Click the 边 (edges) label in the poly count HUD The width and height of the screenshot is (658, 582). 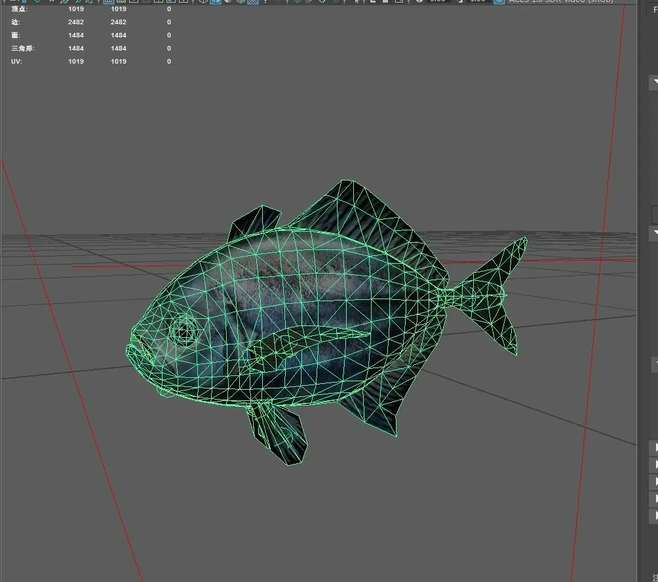pos(16,22)
